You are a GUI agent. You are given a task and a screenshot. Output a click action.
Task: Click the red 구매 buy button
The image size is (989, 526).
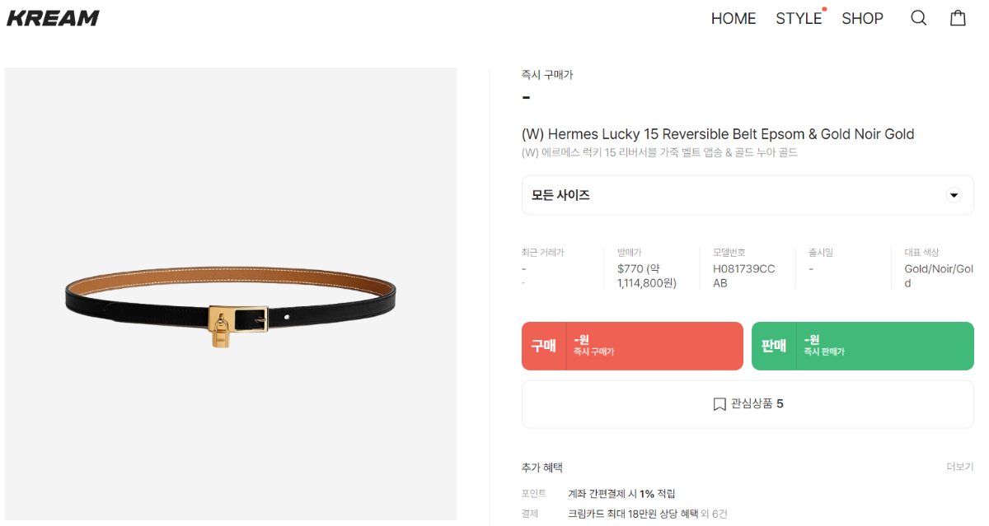click(x=632, y=346)
